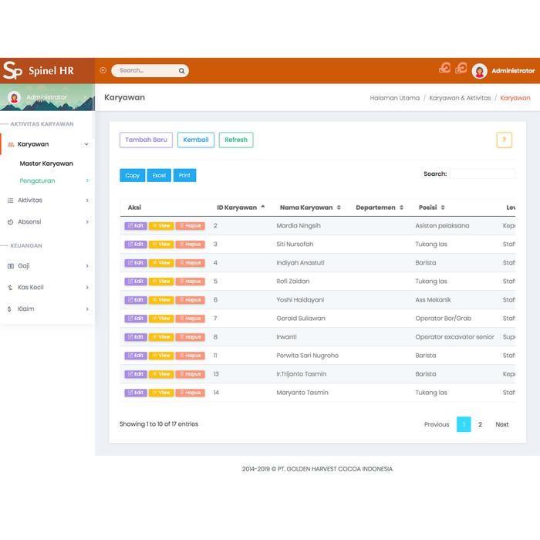
Task: Expand the Absensi menu chevron
Action: coord(87,222)
